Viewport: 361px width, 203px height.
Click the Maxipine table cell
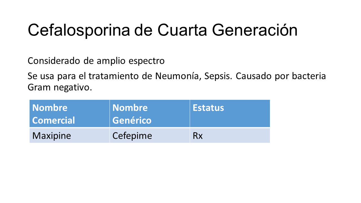tap(69, 136)
